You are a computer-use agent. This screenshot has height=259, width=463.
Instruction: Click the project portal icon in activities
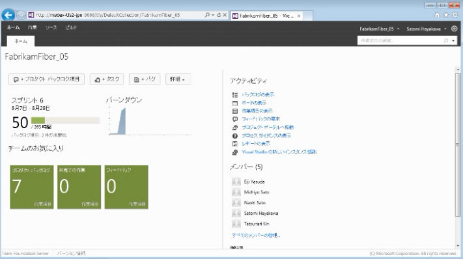pos(235,128)
